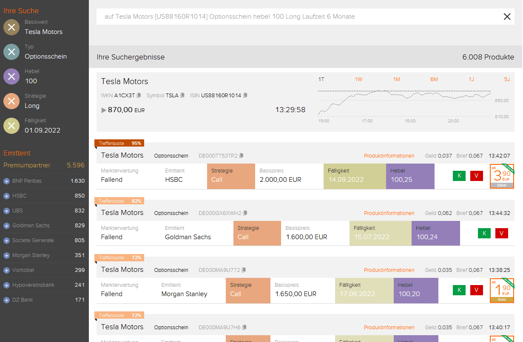This screenshot has height=342, width=523.
Task: Click V sell button for Goldman Sachs warrant
Action: pos(502,233)
